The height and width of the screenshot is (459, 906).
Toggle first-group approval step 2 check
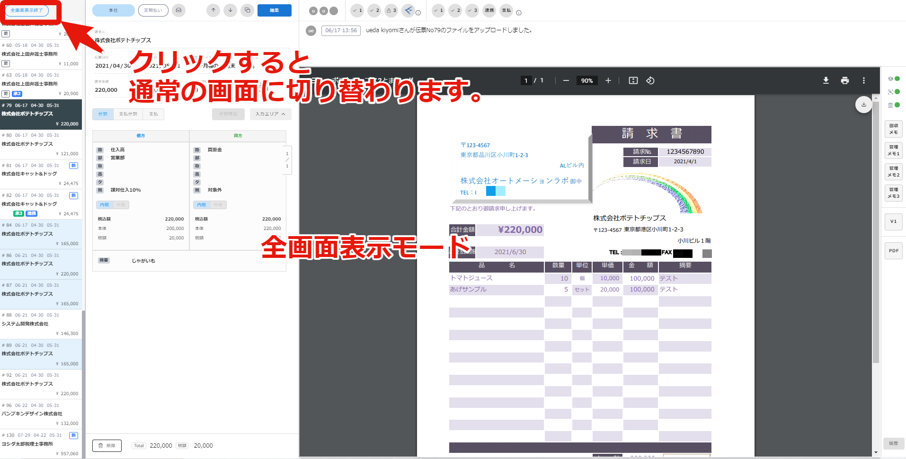pos(374,10)
